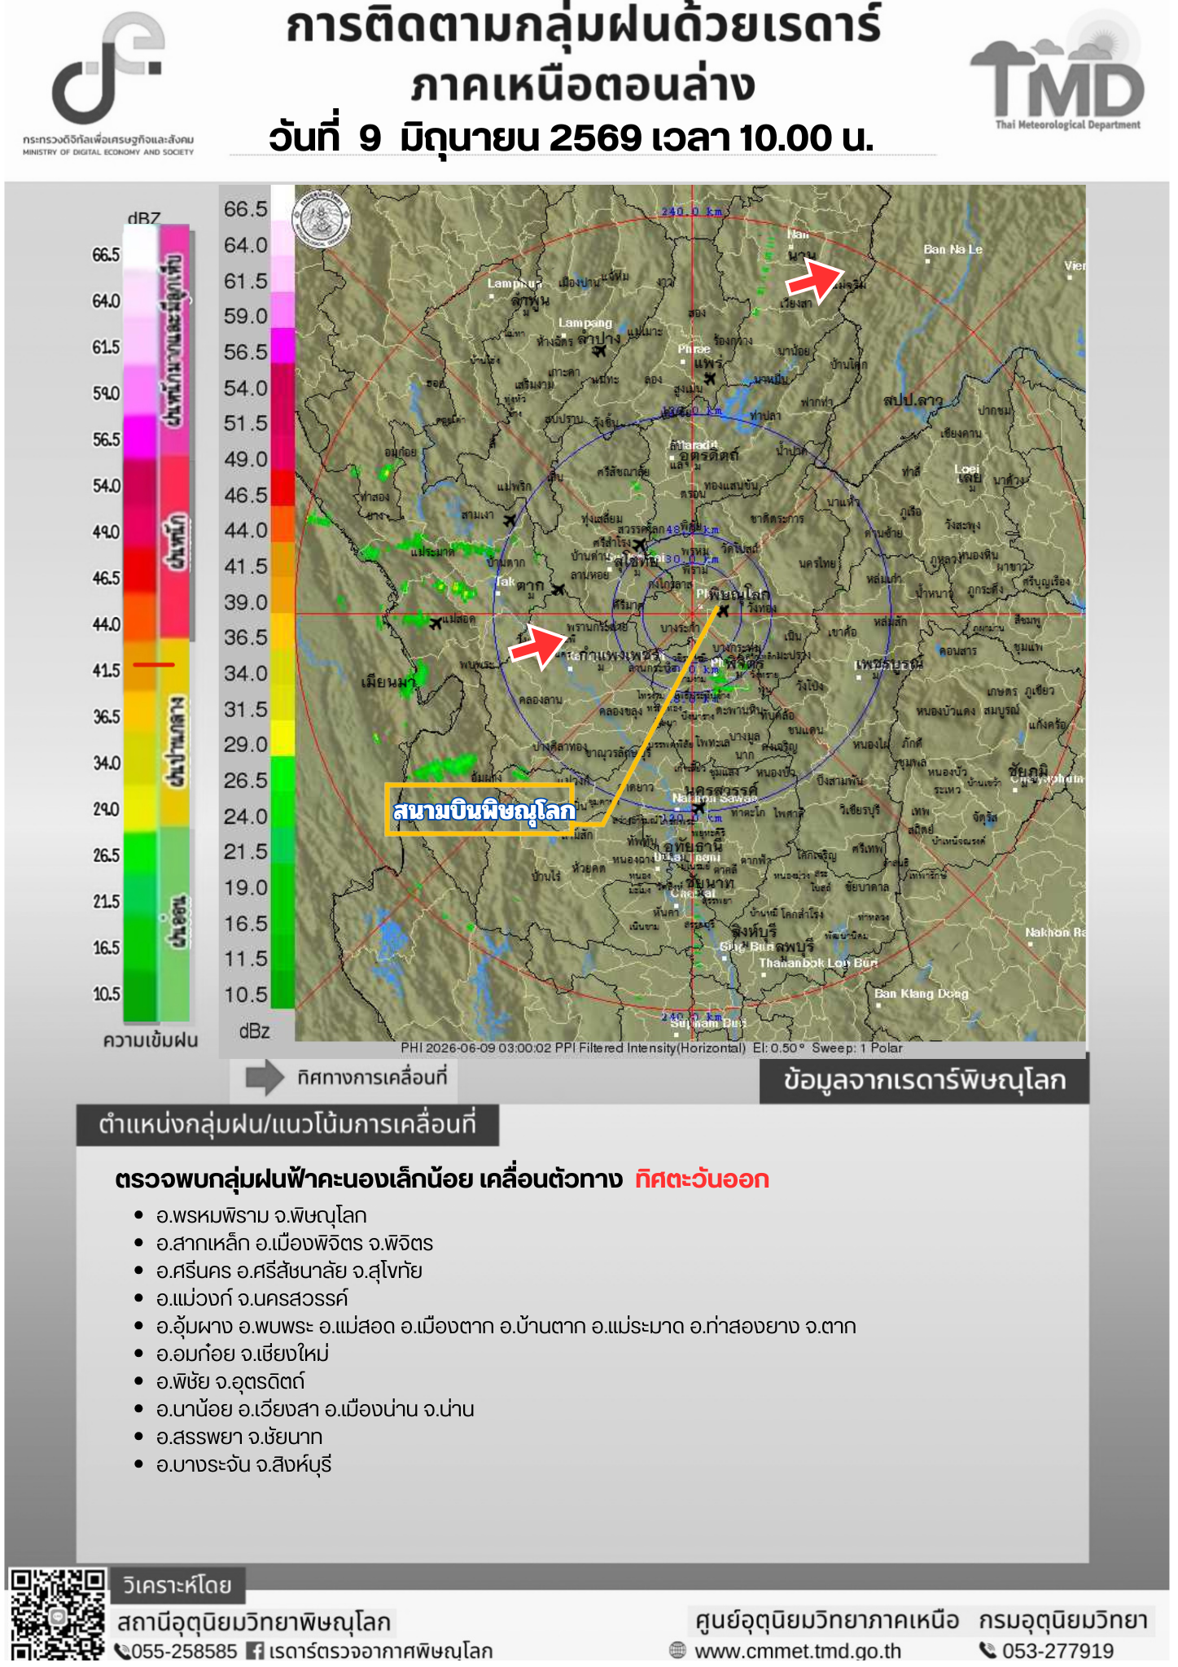Click the plane icon near Phrae
This screenshot has width=1178, height=1667.
click(x=710, y=378)
